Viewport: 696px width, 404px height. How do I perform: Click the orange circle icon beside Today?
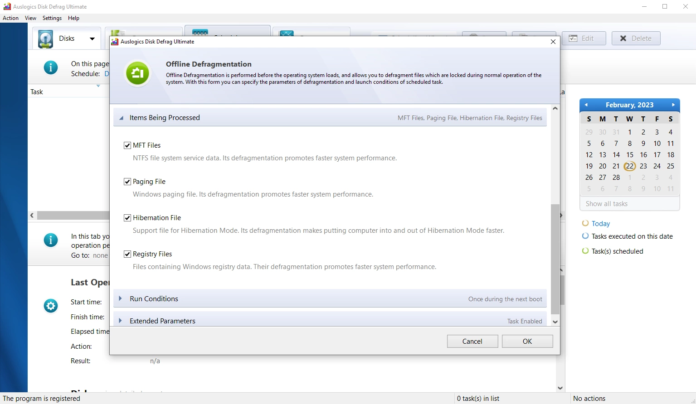[585, 223]
